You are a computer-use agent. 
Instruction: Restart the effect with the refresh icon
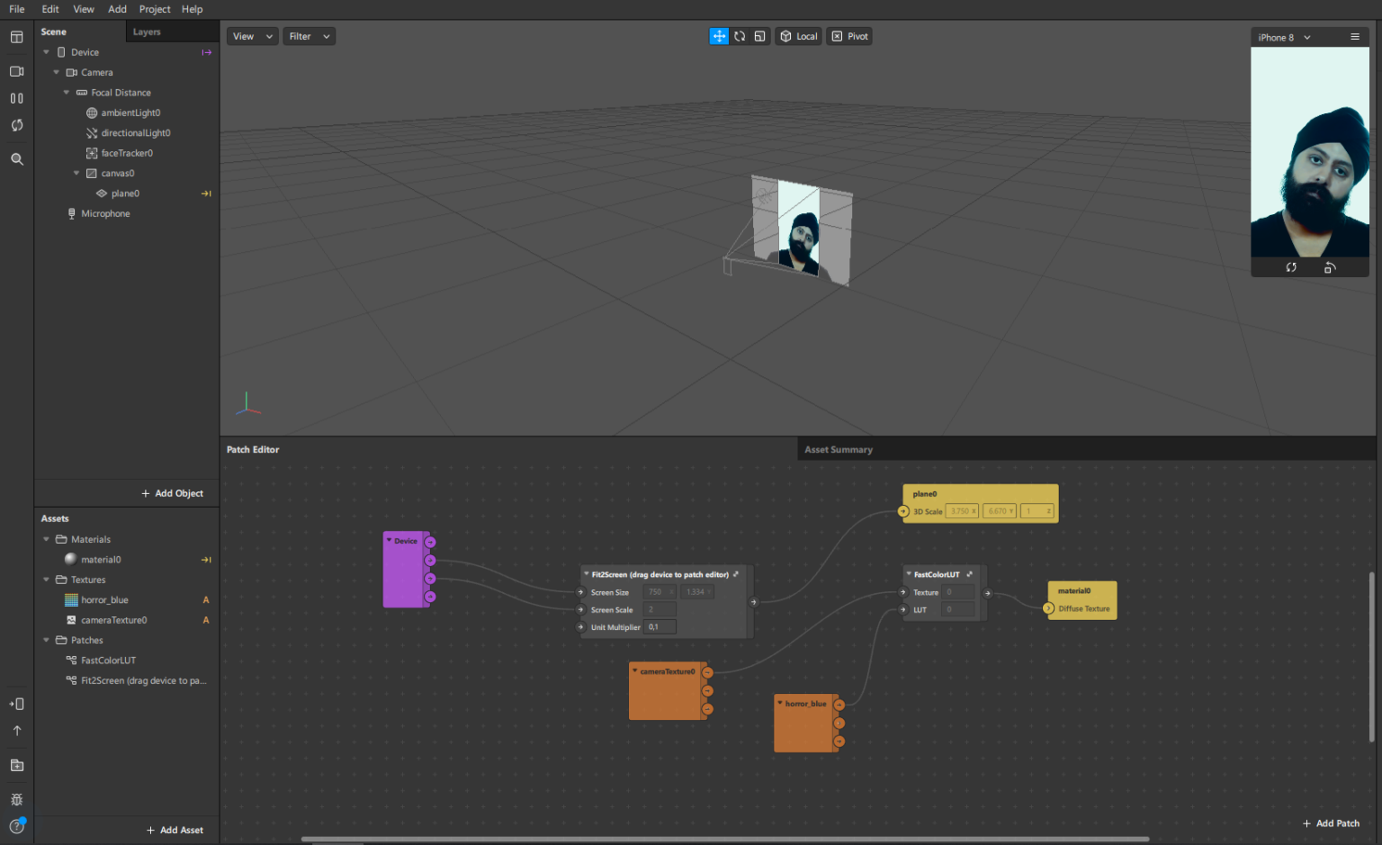[16, 125]
